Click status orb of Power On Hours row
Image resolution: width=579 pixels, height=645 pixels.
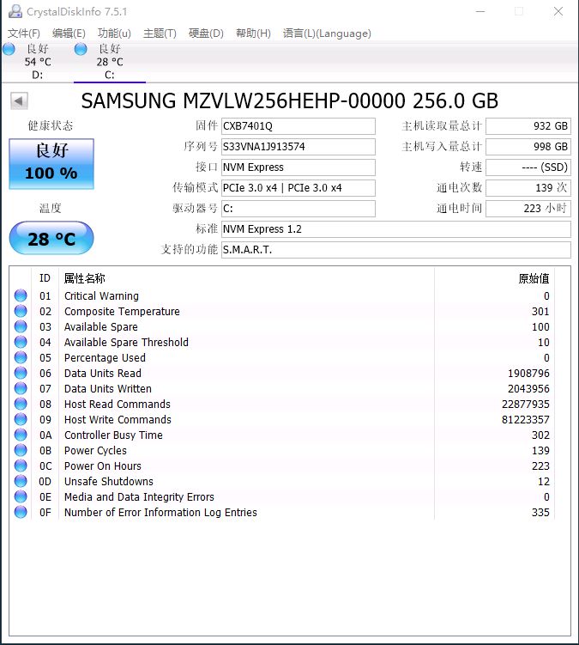tap(21, 465)
